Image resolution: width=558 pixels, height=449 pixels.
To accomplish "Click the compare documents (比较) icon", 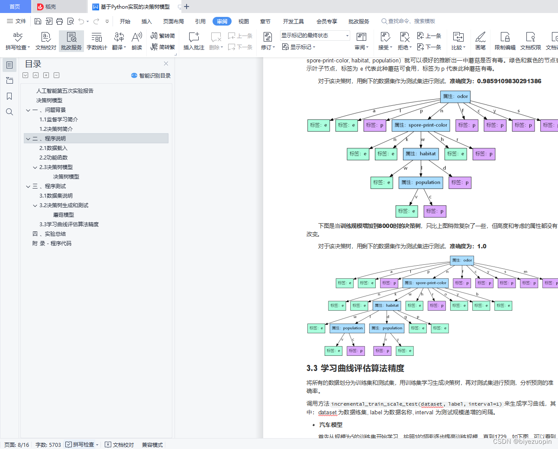I will (458, 36).
